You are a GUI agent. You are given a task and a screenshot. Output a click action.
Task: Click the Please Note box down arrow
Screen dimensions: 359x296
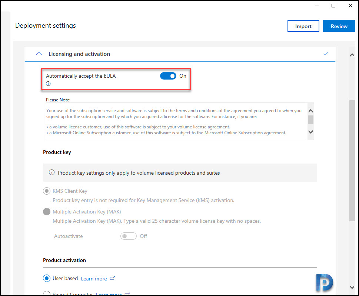311,132
